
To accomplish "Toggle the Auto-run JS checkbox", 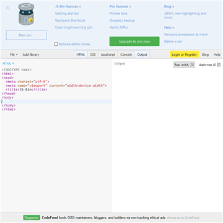I will tap(219, 65).
